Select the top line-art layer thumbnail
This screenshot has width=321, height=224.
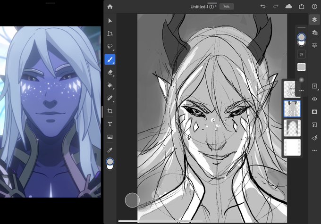click(x=289, y=89)
